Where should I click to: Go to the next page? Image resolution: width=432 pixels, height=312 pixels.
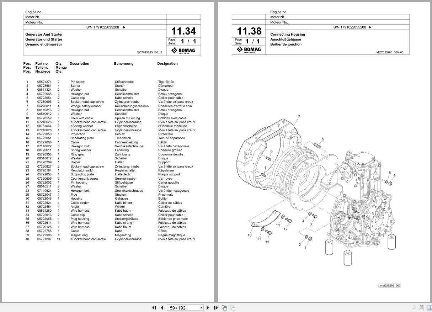click(209, 308)
